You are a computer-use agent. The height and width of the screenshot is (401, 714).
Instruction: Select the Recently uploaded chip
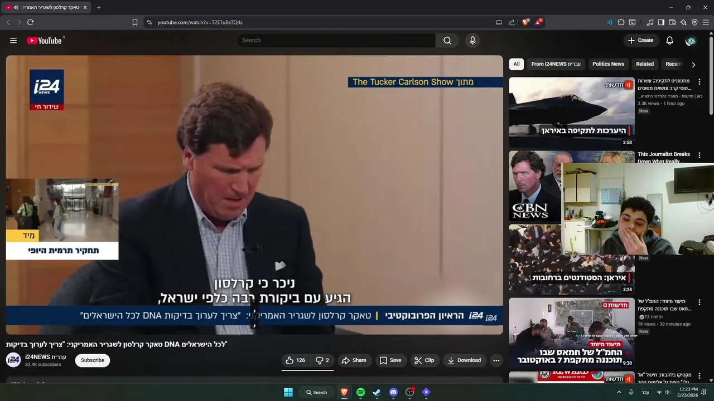coord(673,64)
